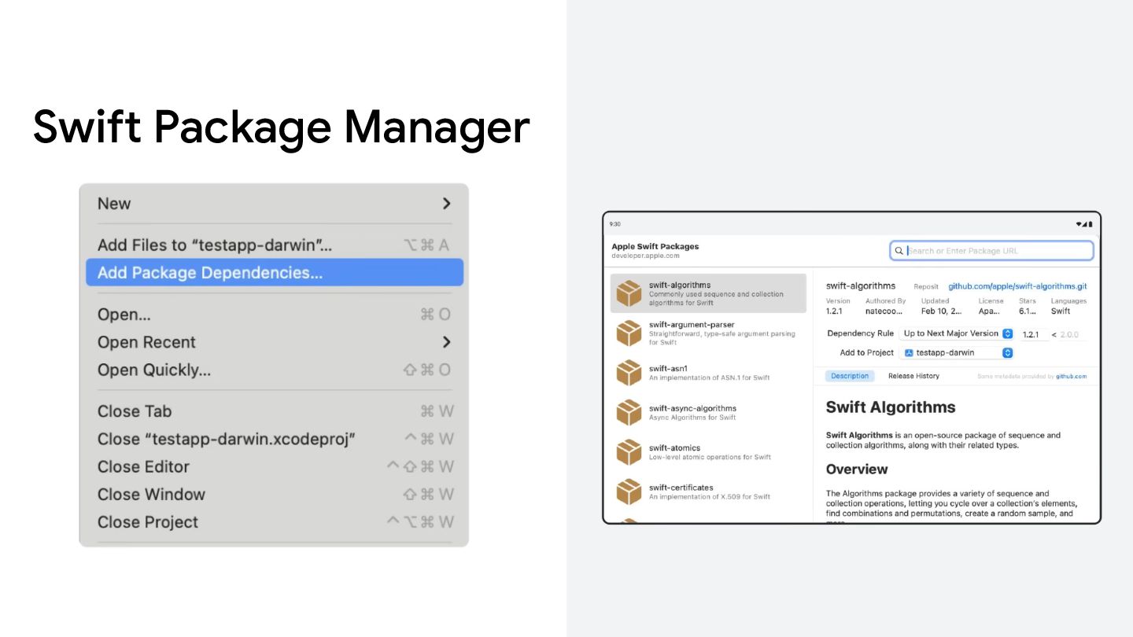
Task: Select the swift-asn1 package title
Action: click(668, 368)
